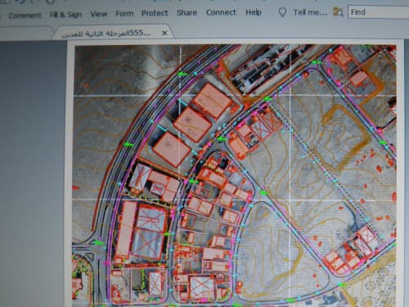Click the advanced search folder icon beside Find
The width and height of the screenshot is (409, 307).
(338, 11)
